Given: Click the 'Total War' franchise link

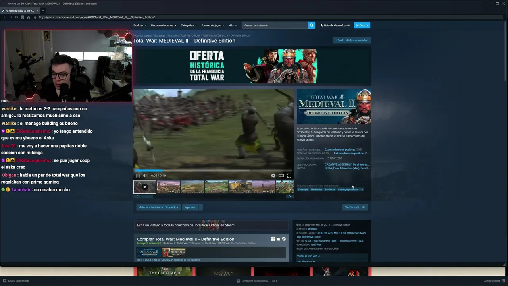Looking at the screenshot, I should point(316,245).
